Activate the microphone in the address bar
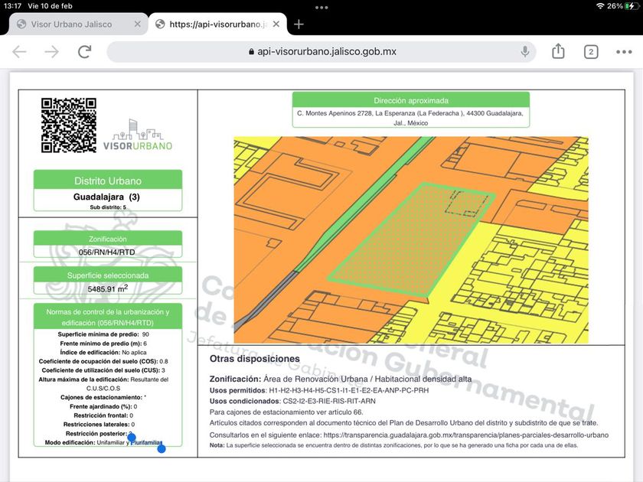 tap(525, 51)
